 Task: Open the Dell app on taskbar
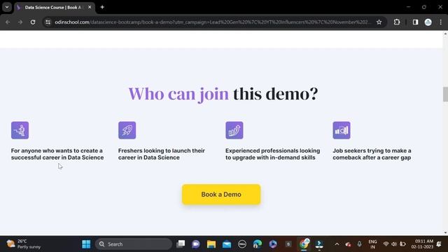[242, 244]
